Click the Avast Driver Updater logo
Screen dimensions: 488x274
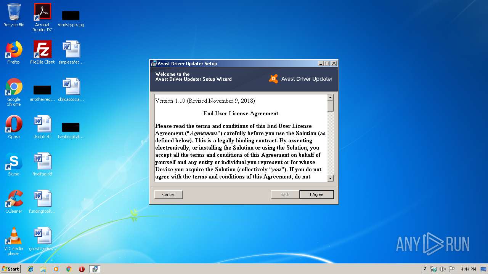click(301, 79)
